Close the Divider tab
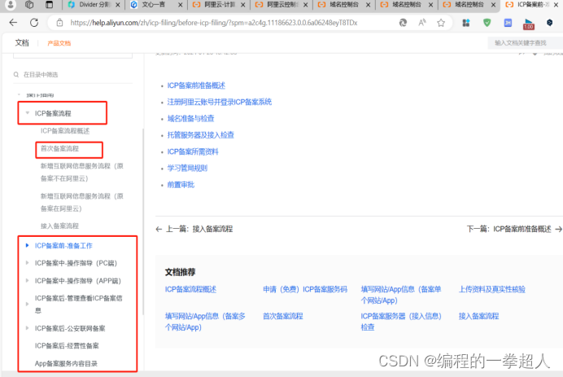The height and width of the screenshot is (377, 563). (x=118, y=5)
